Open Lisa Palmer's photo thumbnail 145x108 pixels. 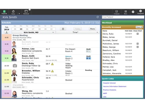point(14,51)
